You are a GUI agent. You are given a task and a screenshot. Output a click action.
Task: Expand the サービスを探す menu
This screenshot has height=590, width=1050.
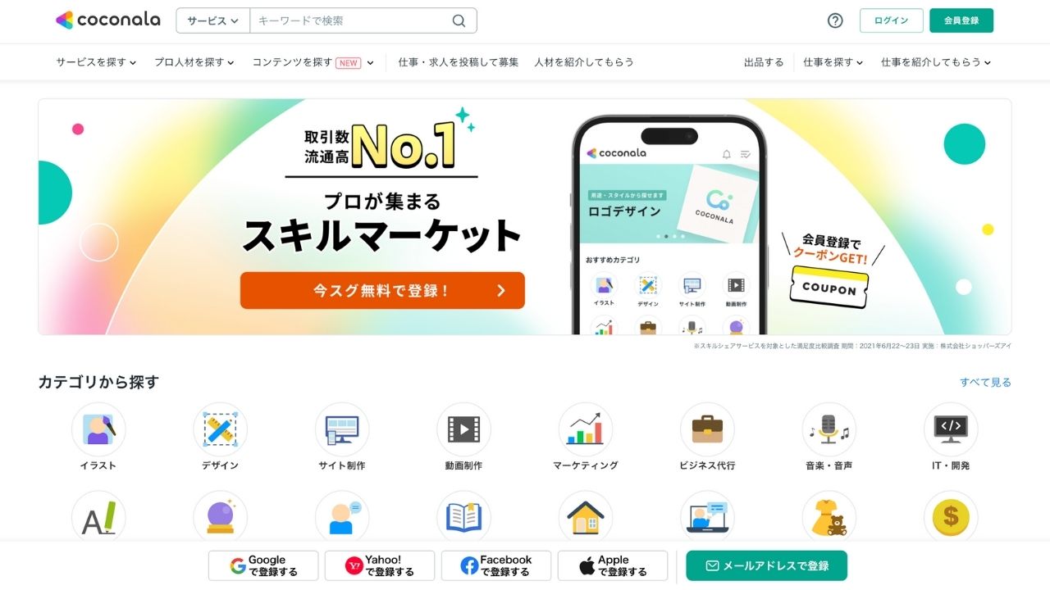pyautogui.click(x=96, y=62)
